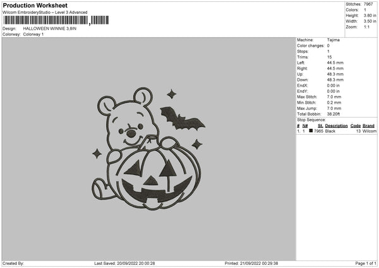Image resolution: width=379 pixels, height=268 pixels.
Task: Click the Stitches value 7967
Action: pos(368,4)
